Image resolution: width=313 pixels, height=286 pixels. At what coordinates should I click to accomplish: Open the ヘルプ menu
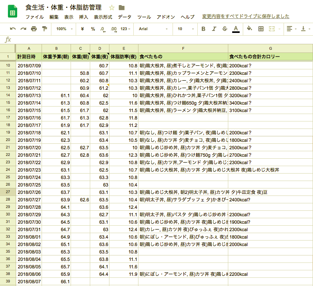(187, 17)
